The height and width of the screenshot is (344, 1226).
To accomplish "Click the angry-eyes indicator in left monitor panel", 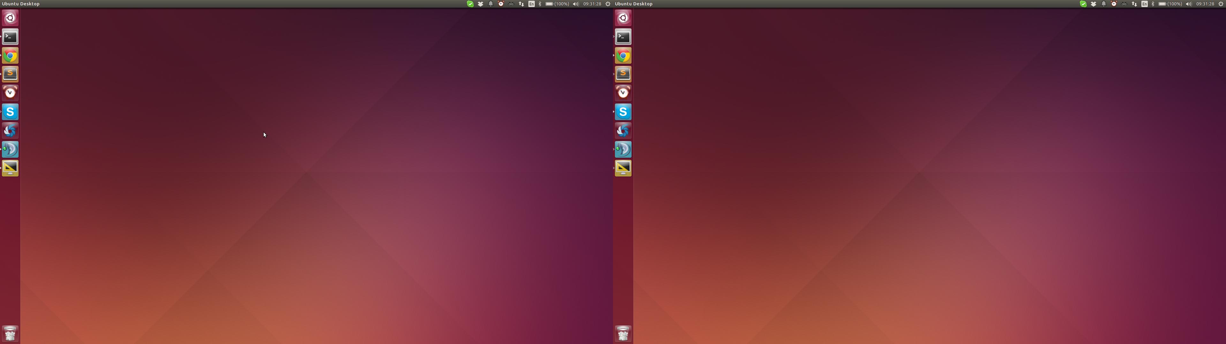I will [511, 4].
